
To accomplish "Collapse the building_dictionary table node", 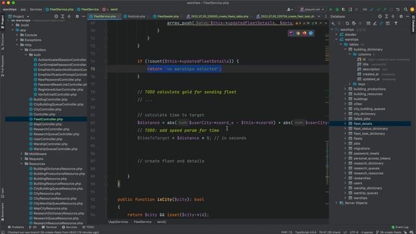I will point(345,49).
